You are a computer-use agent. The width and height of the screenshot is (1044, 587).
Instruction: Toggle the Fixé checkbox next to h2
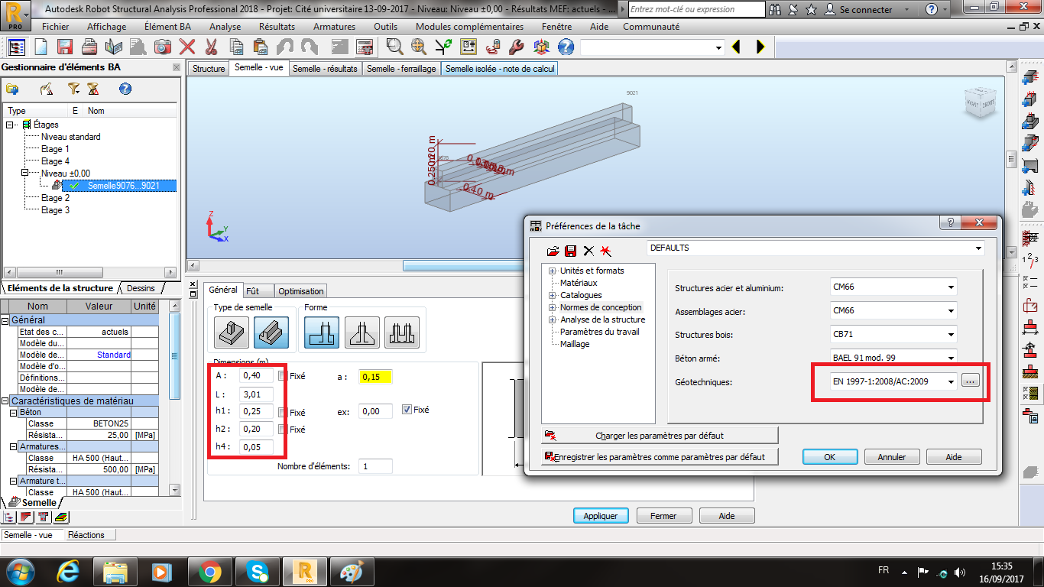coord(283,430)
